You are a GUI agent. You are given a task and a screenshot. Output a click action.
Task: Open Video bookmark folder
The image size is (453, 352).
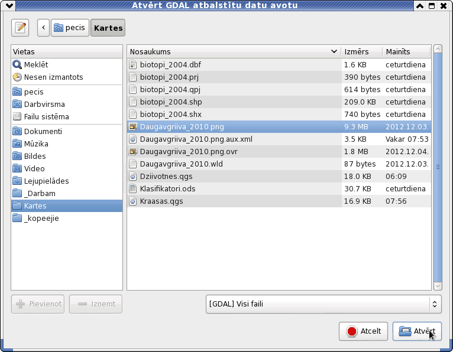click(67, 168)
